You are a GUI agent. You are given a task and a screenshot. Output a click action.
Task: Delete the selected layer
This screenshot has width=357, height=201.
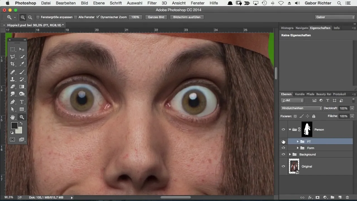point(347,197)
